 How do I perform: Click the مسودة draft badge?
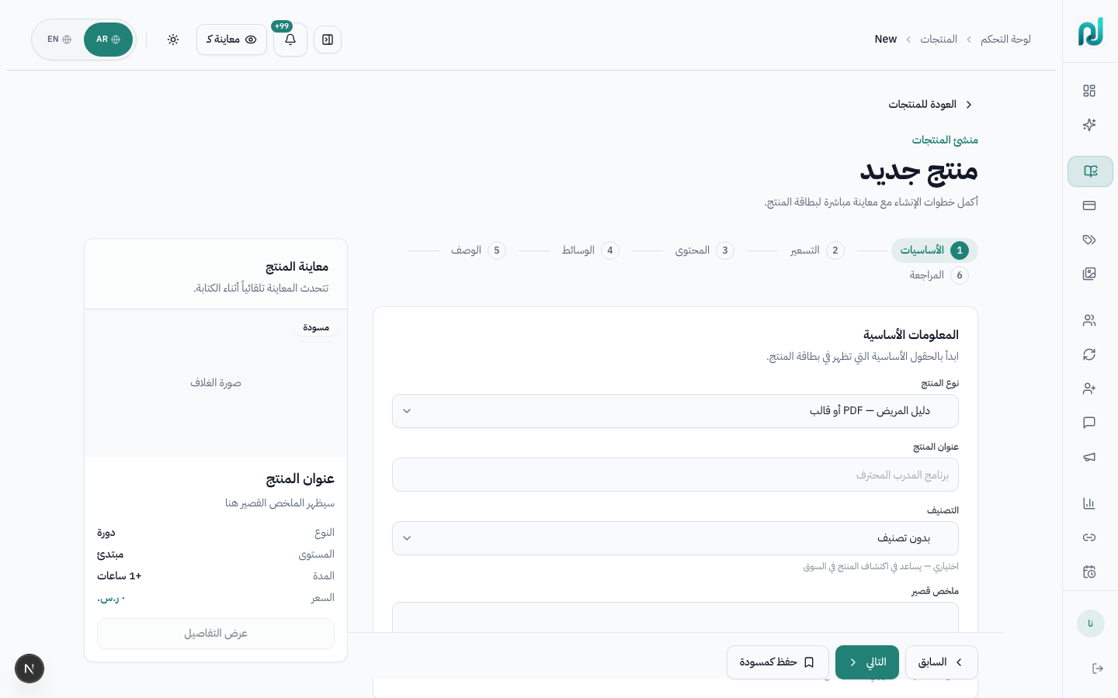(x=316, y=328)
